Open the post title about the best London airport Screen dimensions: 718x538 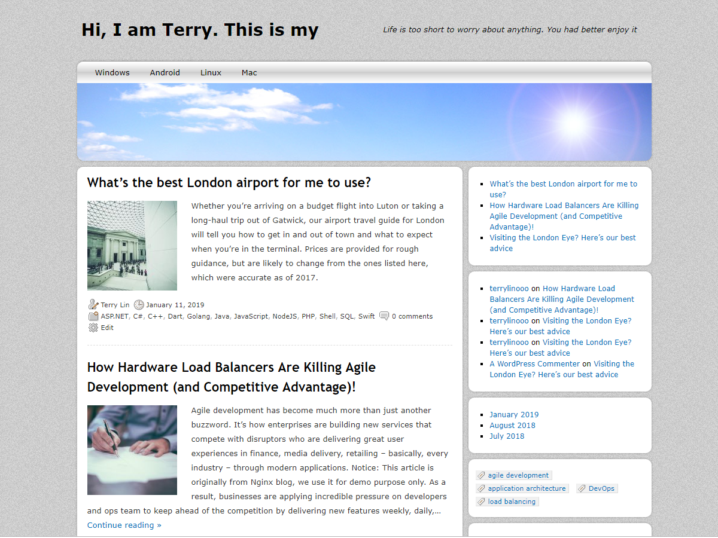tap(229, 182)
